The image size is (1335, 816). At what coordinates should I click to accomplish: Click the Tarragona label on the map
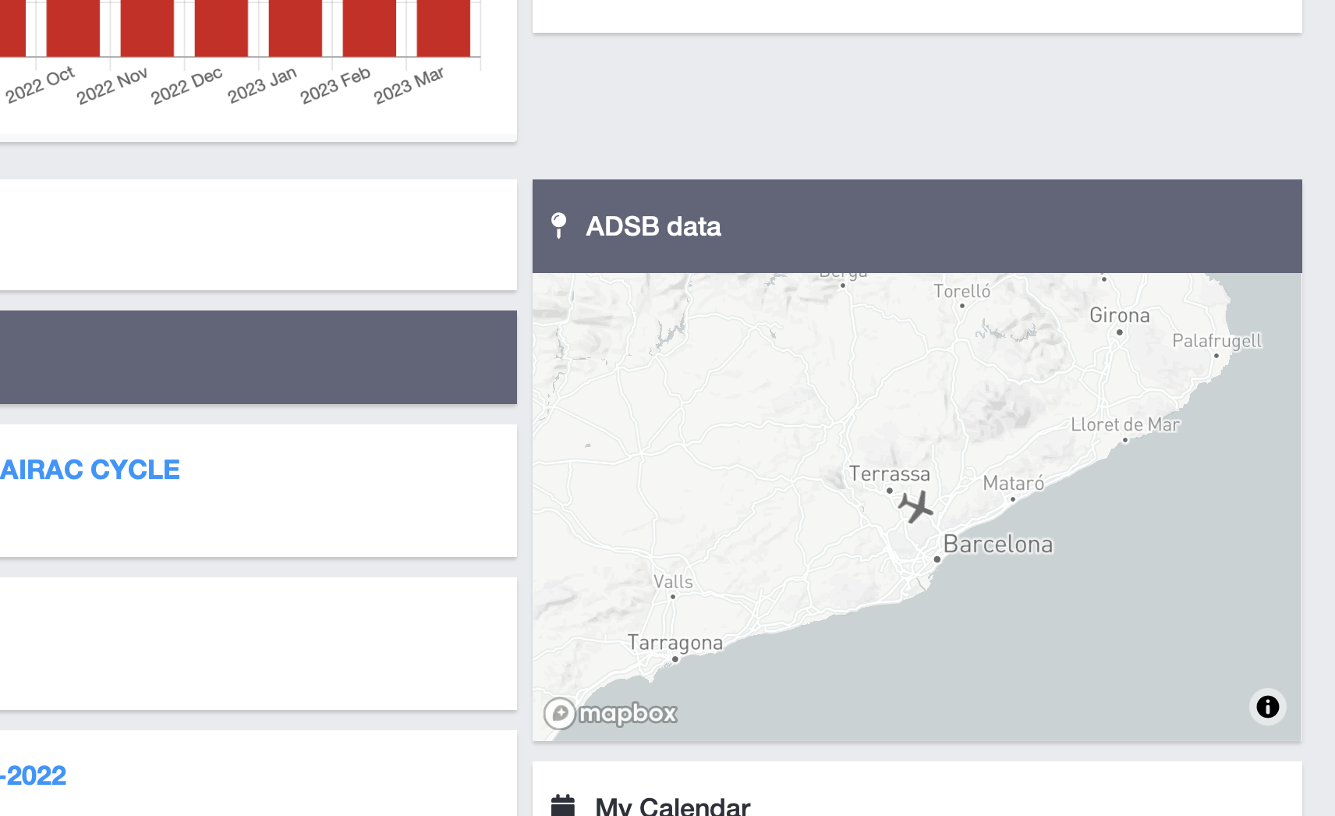coord(675,643)
